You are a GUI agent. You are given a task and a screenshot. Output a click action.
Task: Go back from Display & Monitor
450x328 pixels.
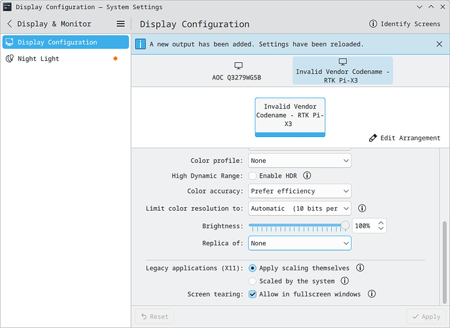(9, 24)
